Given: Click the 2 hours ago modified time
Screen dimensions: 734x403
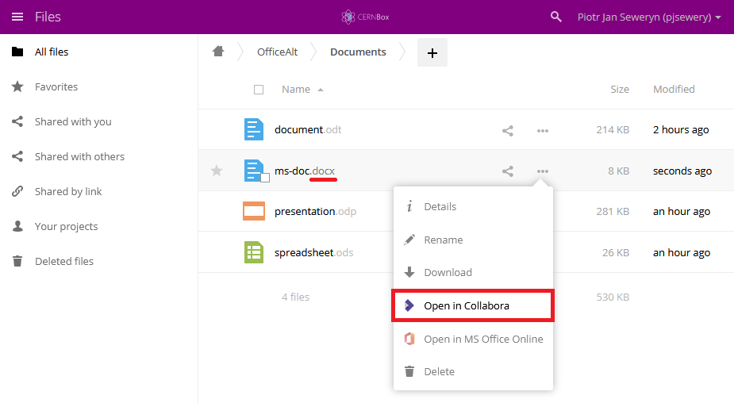Looking at the screenshot, I should [681, 129].
